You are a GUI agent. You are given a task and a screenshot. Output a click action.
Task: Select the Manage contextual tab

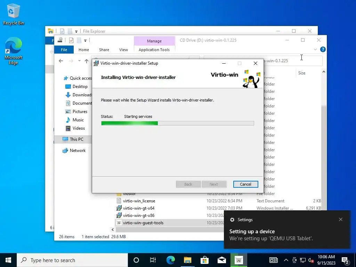coord(154,41)
